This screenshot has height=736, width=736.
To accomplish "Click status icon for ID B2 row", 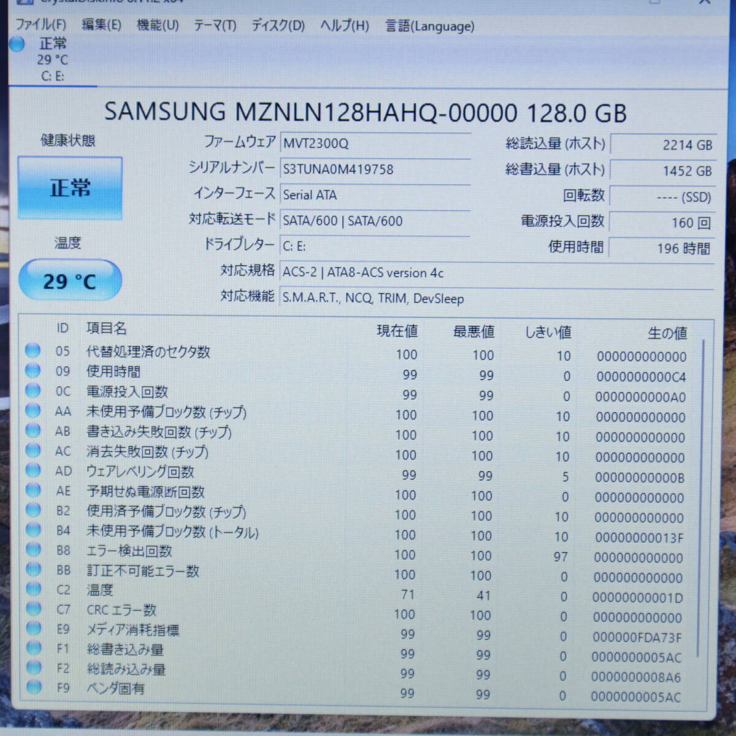I will [x=33, y=510].
